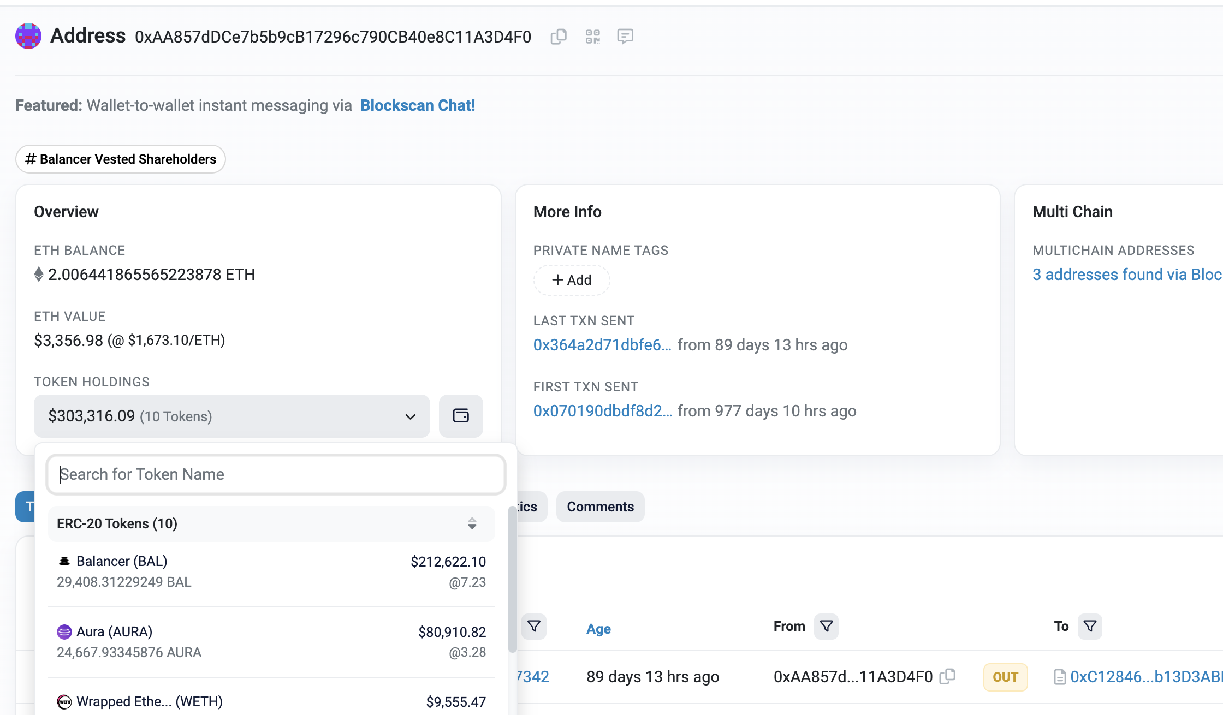Open the last sent transaction hash
This screenshot has height=715, width=1223.
pyautogui.click(x=602, y=345)
